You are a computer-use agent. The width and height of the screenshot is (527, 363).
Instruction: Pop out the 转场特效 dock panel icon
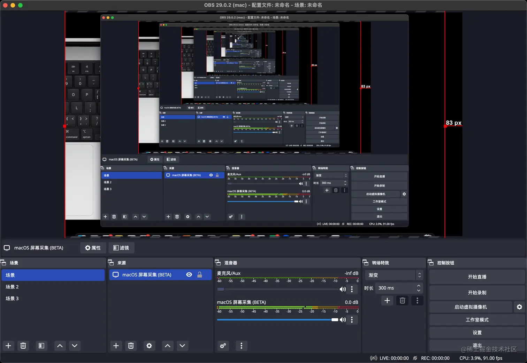366,263
